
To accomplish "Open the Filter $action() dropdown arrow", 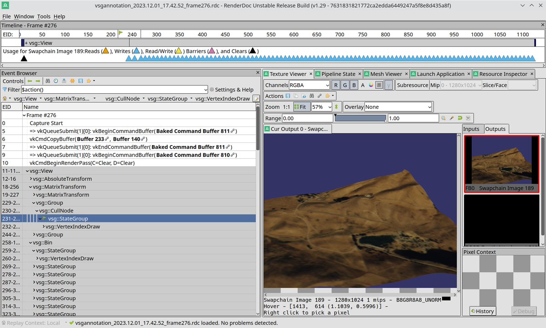I will pos(206,90).
